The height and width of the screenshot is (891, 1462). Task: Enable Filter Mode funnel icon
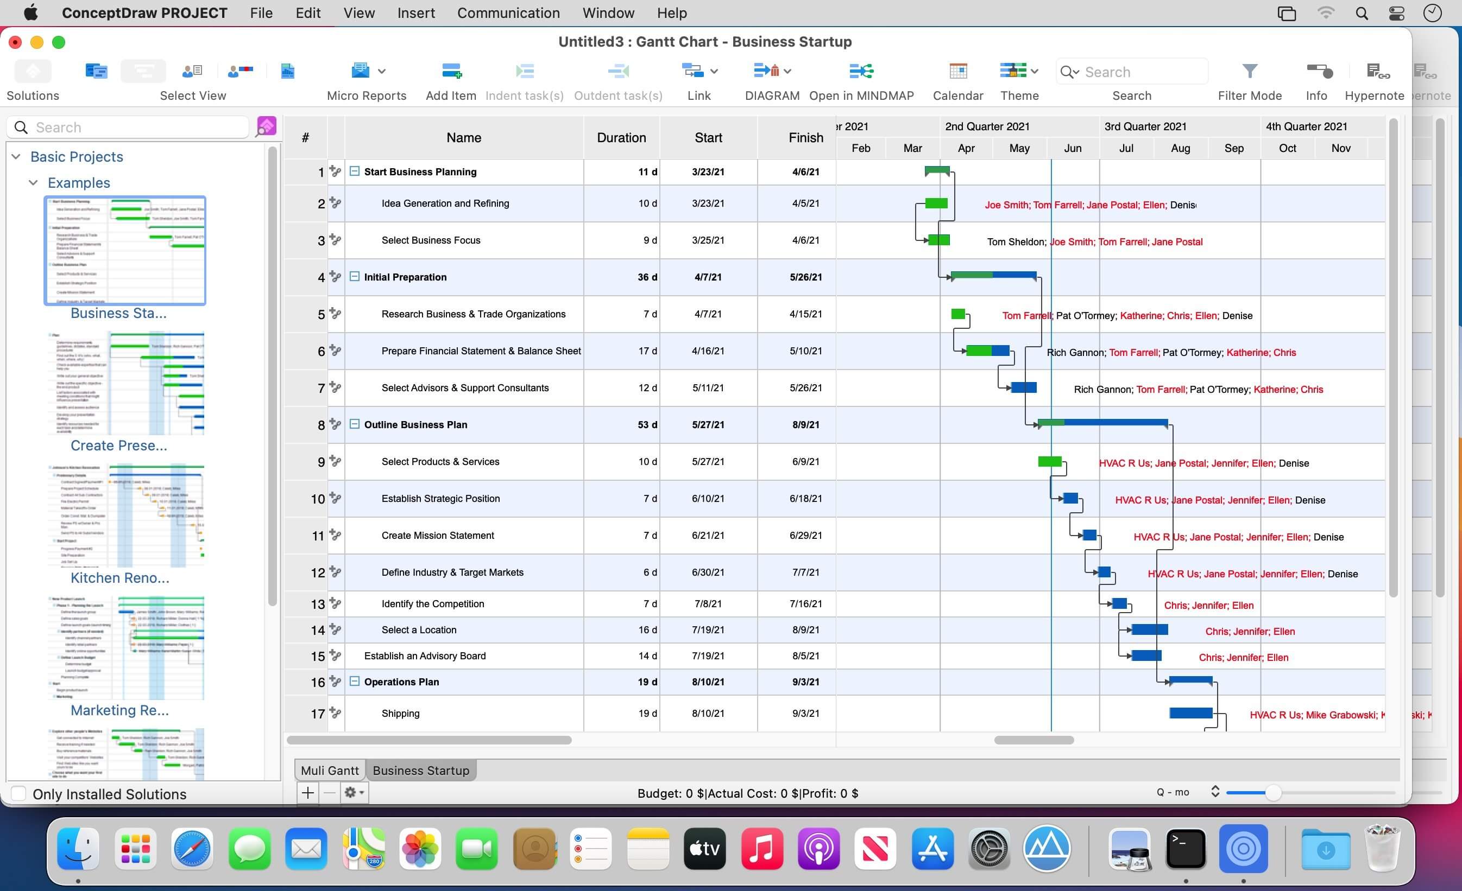tap(1250, 72)
